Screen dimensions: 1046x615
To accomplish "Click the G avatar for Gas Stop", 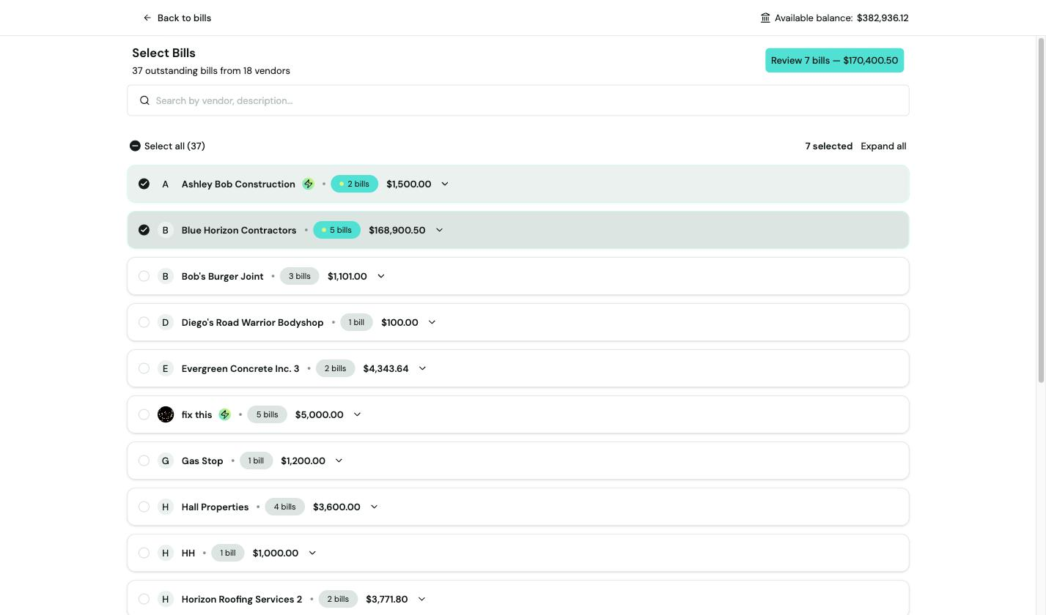I will click(166, 461).
